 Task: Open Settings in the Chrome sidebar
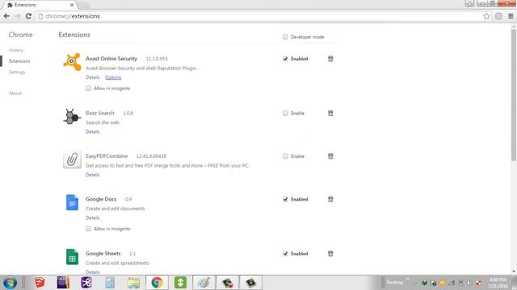(x=17, y=72)
